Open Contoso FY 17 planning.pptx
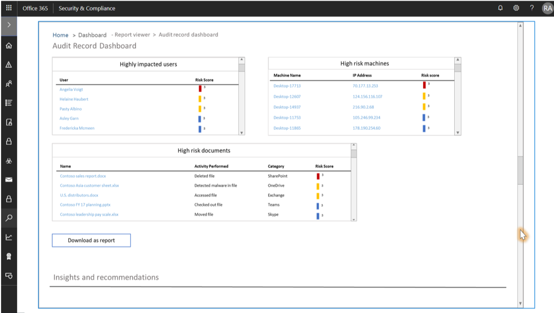The width and height of the screenshot is (554, 313). (x=85, y=205)
